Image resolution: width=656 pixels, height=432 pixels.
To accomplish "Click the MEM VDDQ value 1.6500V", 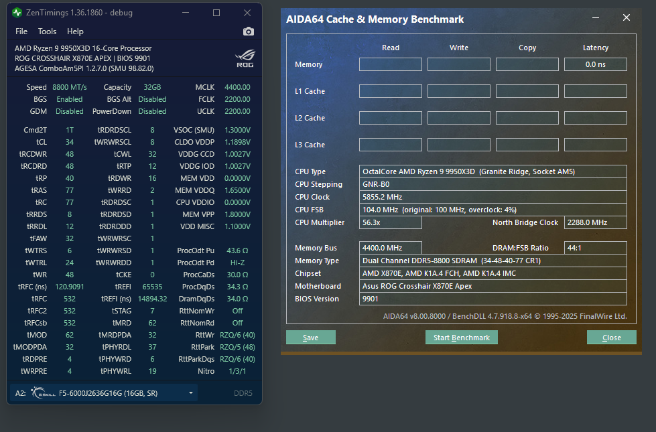I will coord(238,190).
